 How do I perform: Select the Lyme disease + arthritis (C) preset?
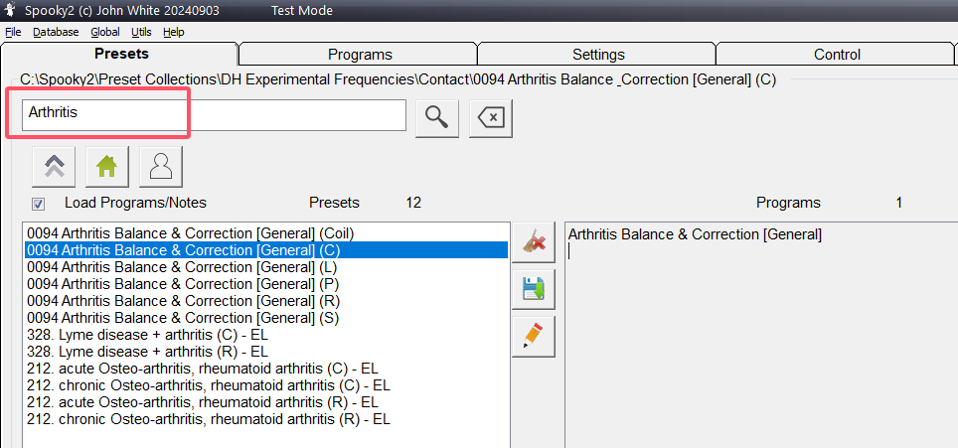[x=147, y=335]
